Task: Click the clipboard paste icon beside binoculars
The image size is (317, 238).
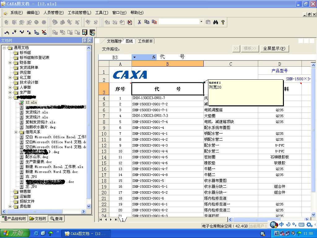Action: point(208,22)
